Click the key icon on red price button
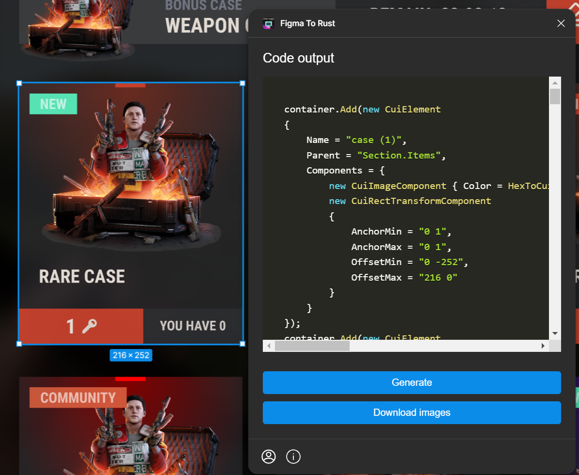Image resolution: width=579 pixels, height=475 pixels. pos(89,326)
